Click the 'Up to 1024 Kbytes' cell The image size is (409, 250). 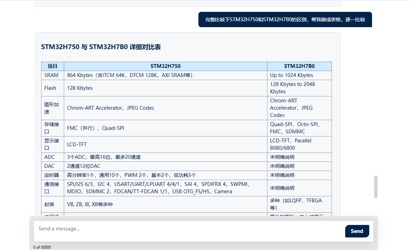click(291, 75)
